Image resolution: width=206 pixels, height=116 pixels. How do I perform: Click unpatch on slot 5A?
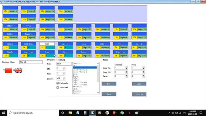coord(87,47)
